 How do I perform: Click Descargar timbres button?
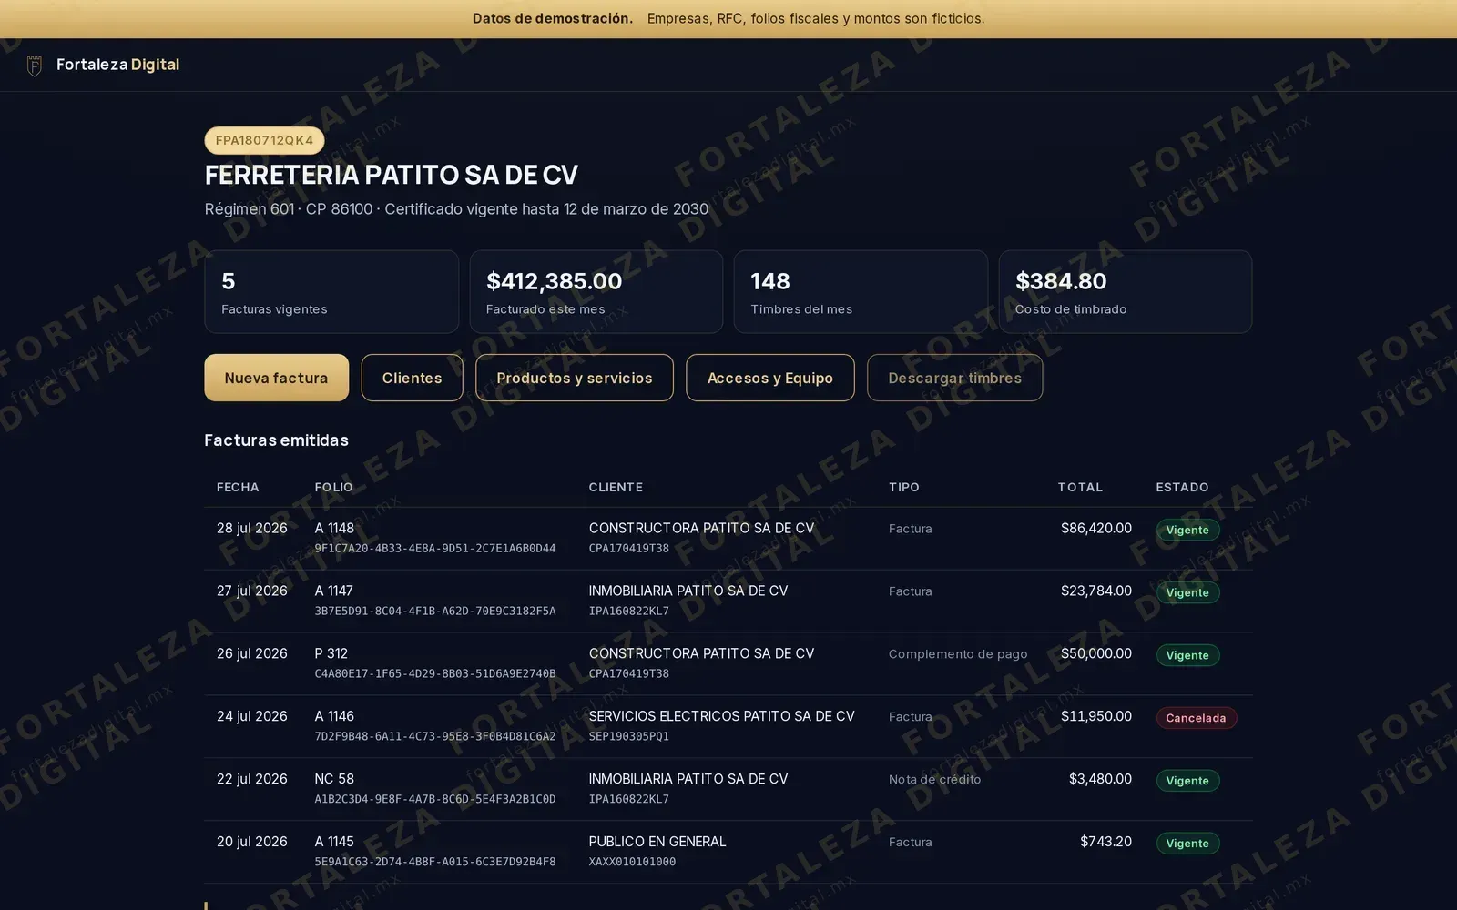coord(955,378)
